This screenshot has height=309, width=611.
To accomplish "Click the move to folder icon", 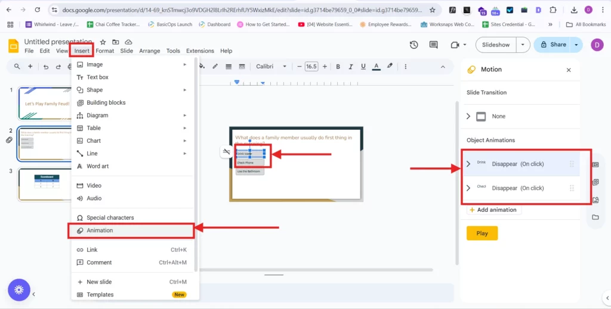I will point(115,42).
